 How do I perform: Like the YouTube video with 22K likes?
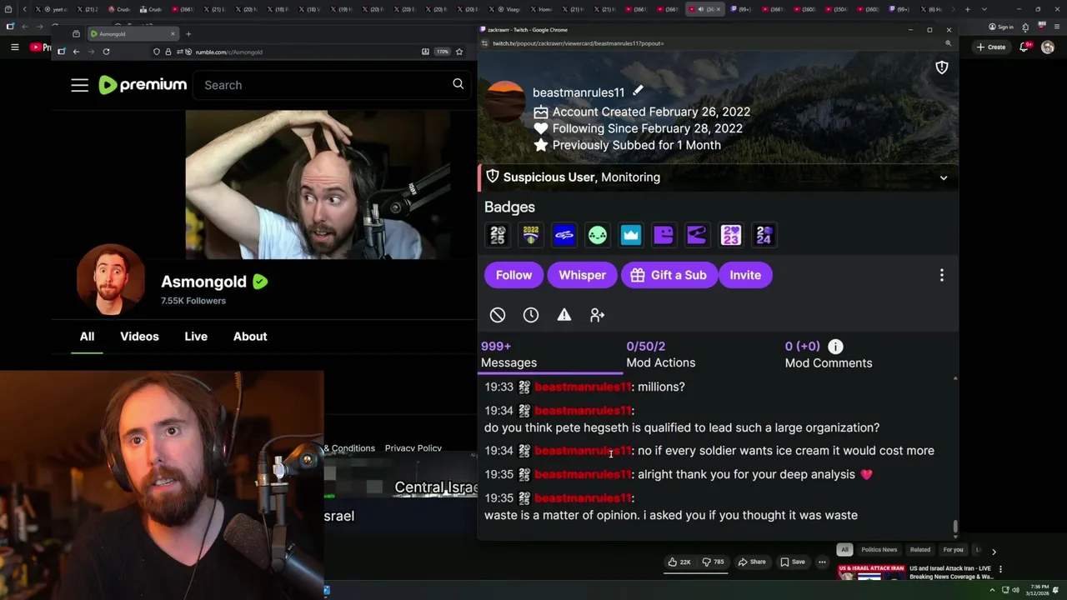click(679, 562)
